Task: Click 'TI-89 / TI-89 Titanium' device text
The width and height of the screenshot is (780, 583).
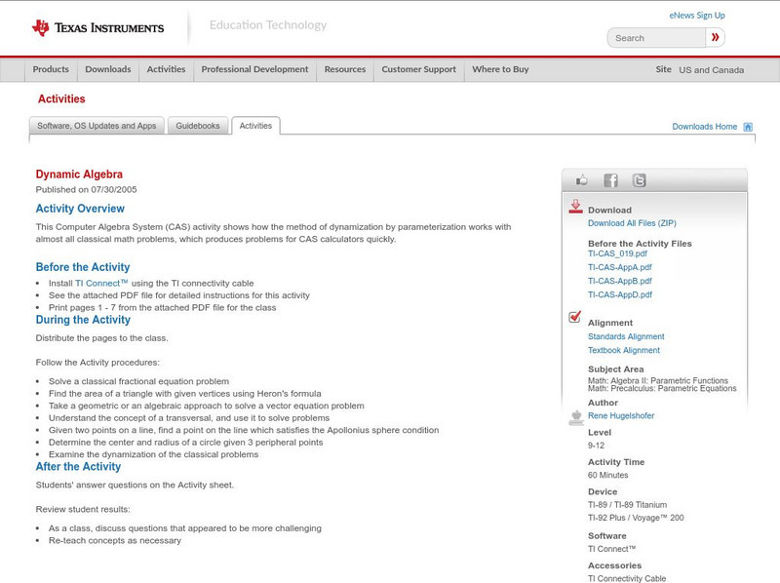Action: click(x=627, y=505)
